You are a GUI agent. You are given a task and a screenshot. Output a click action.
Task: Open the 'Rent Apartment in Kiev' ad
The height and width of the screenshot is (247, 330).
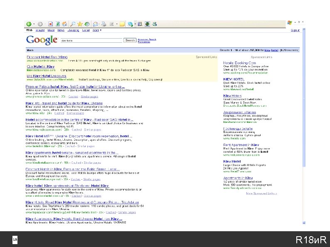(241, 145)
